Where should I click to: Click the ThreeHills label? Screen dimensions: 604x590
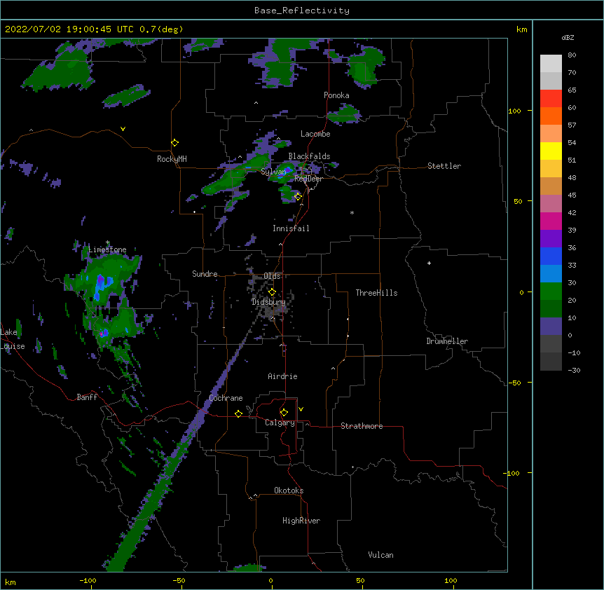[377, 293]
